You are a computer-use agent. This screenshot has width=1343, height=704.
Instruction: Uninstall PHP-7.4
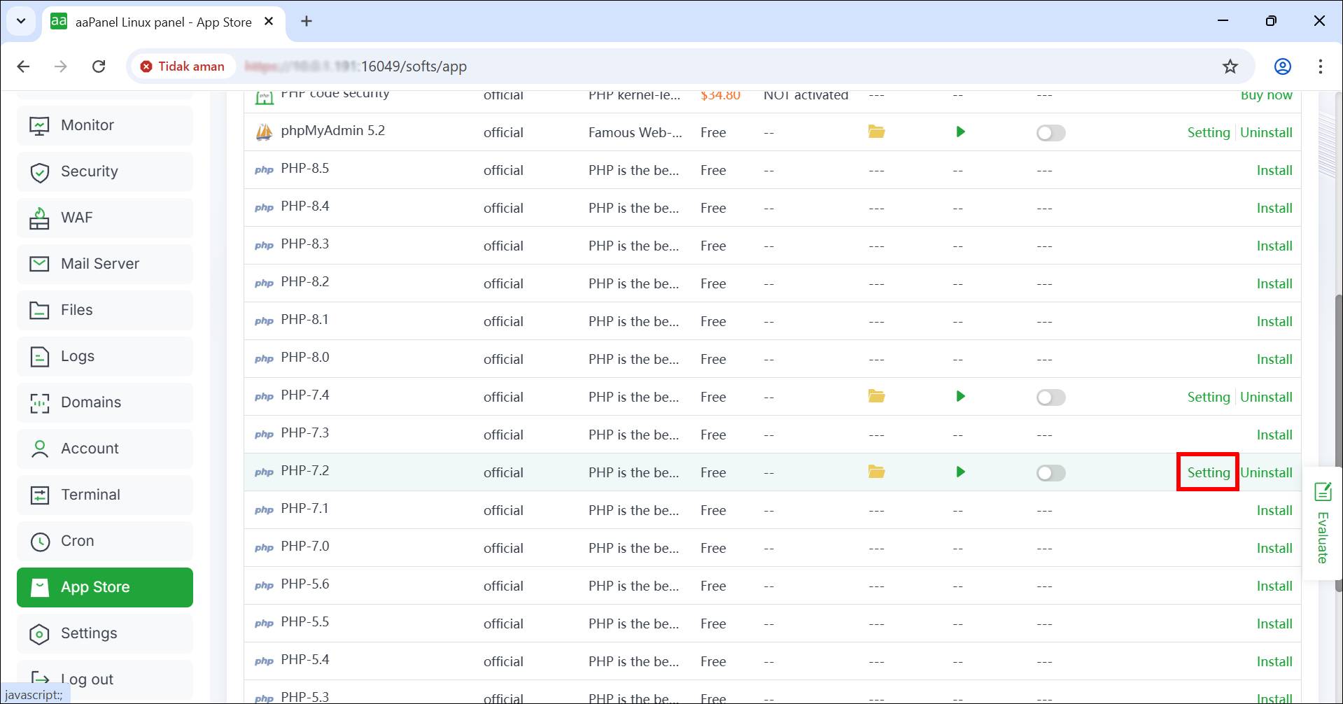(1265, 397)
